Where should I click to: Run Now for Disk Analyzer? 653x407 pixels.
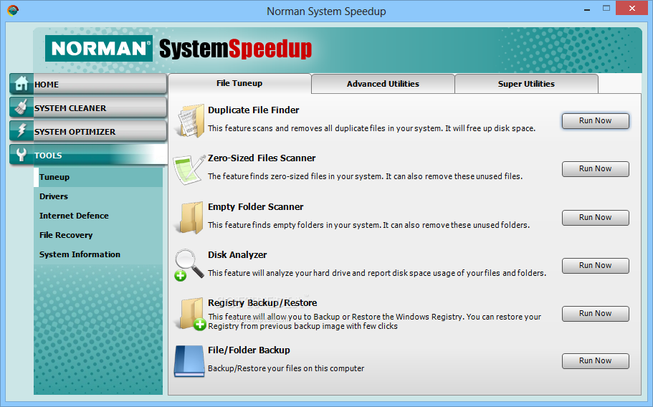click(x=595, y=266)
